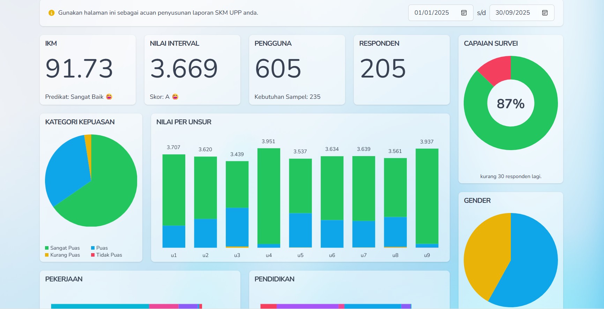Select the green portion of the u4 bar
Viewport: 604px width, 309px height.
tap(269, 196)
